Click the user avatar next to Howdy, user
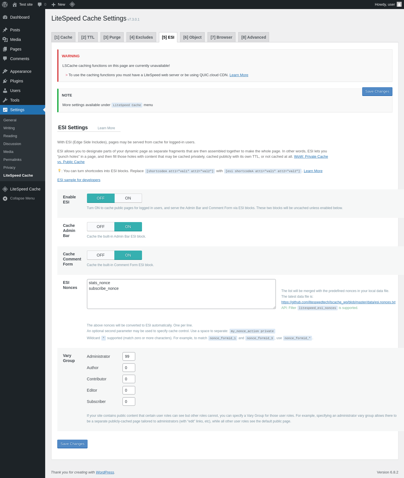The height and width of the screenshot is (478, 404). click(x=399, y=5)
